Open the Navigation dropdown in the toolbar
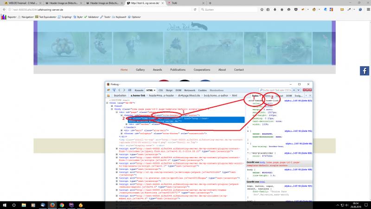Viewport: 371px width, 209px height. (28, 17)
